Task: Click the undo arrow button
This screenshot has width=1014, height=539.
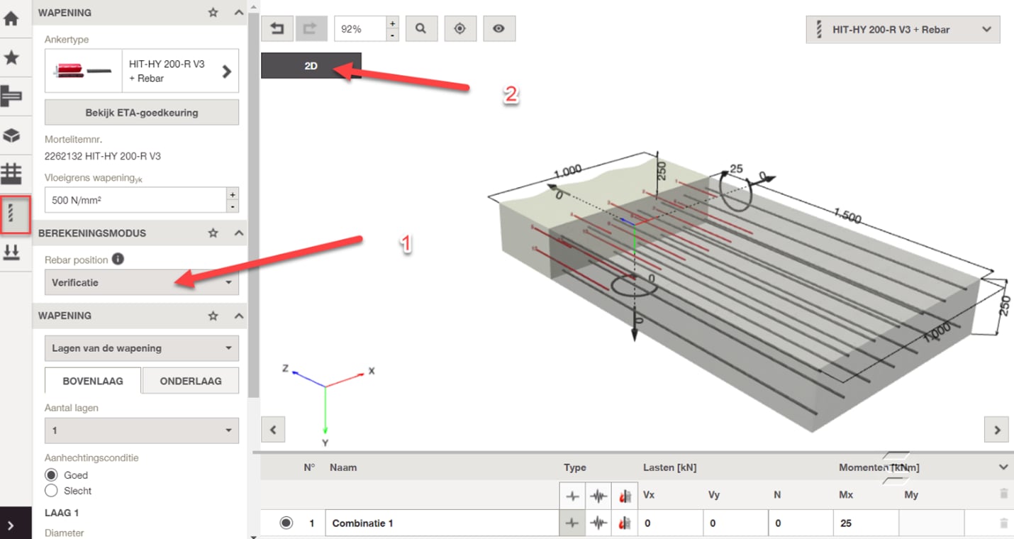Action: pyautogui.click(x=277, y=29)
